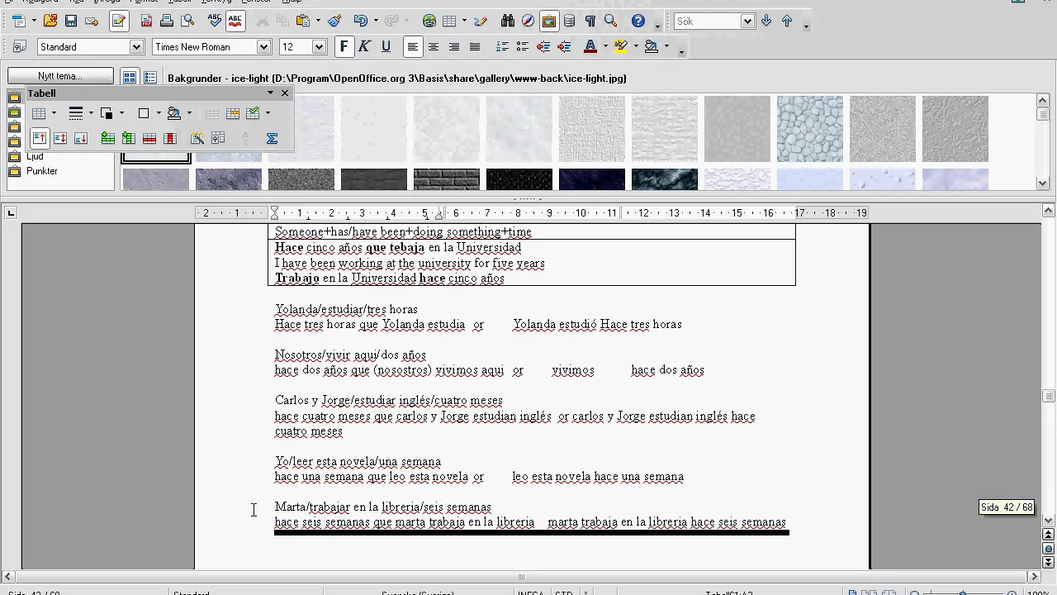The image size is (1057, 595).
Task: Find previous with the up arrow
Action: pos(787,21)
